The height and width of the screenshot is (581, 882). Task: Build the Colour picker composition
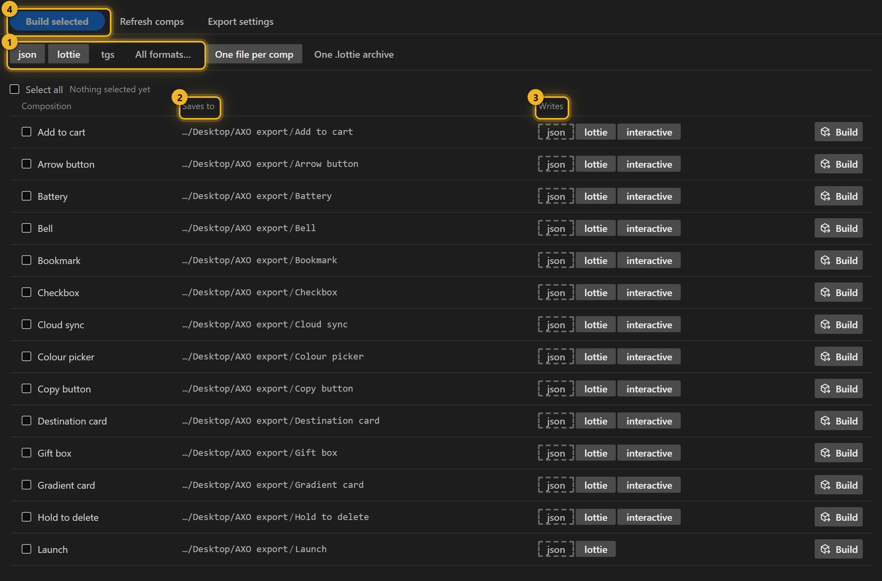click(x=838, y=357)
